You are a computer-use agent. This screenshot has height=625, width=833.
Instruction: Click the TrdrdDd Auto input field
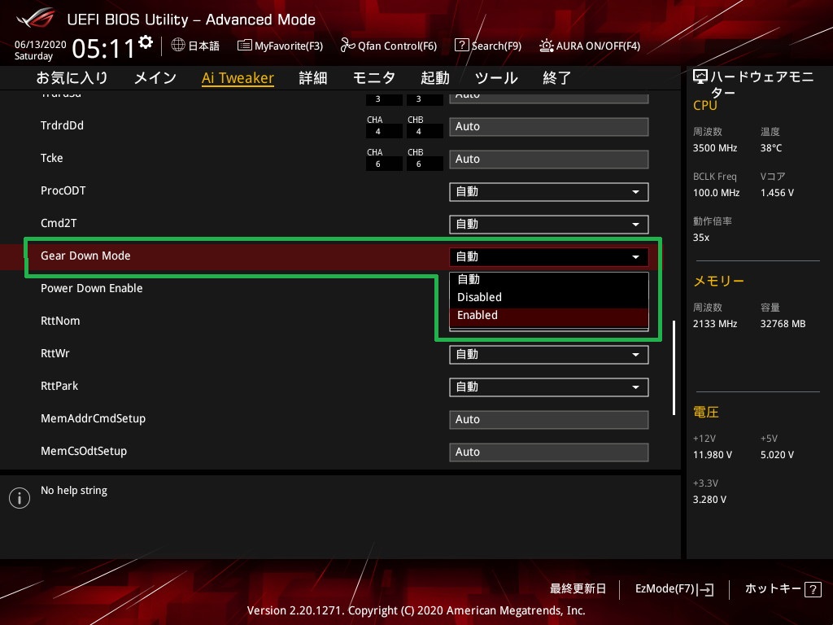tap(549, 126)
